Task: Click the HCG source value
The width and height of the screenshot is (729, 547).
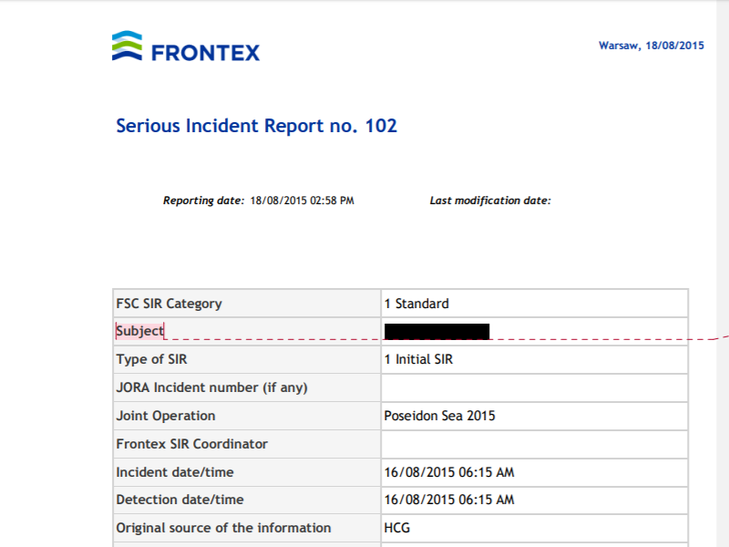Action: 397,528
